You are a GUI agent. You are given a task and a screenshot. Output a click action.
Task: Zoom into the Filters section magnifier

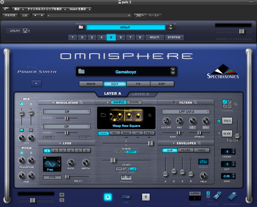[195, 102]
